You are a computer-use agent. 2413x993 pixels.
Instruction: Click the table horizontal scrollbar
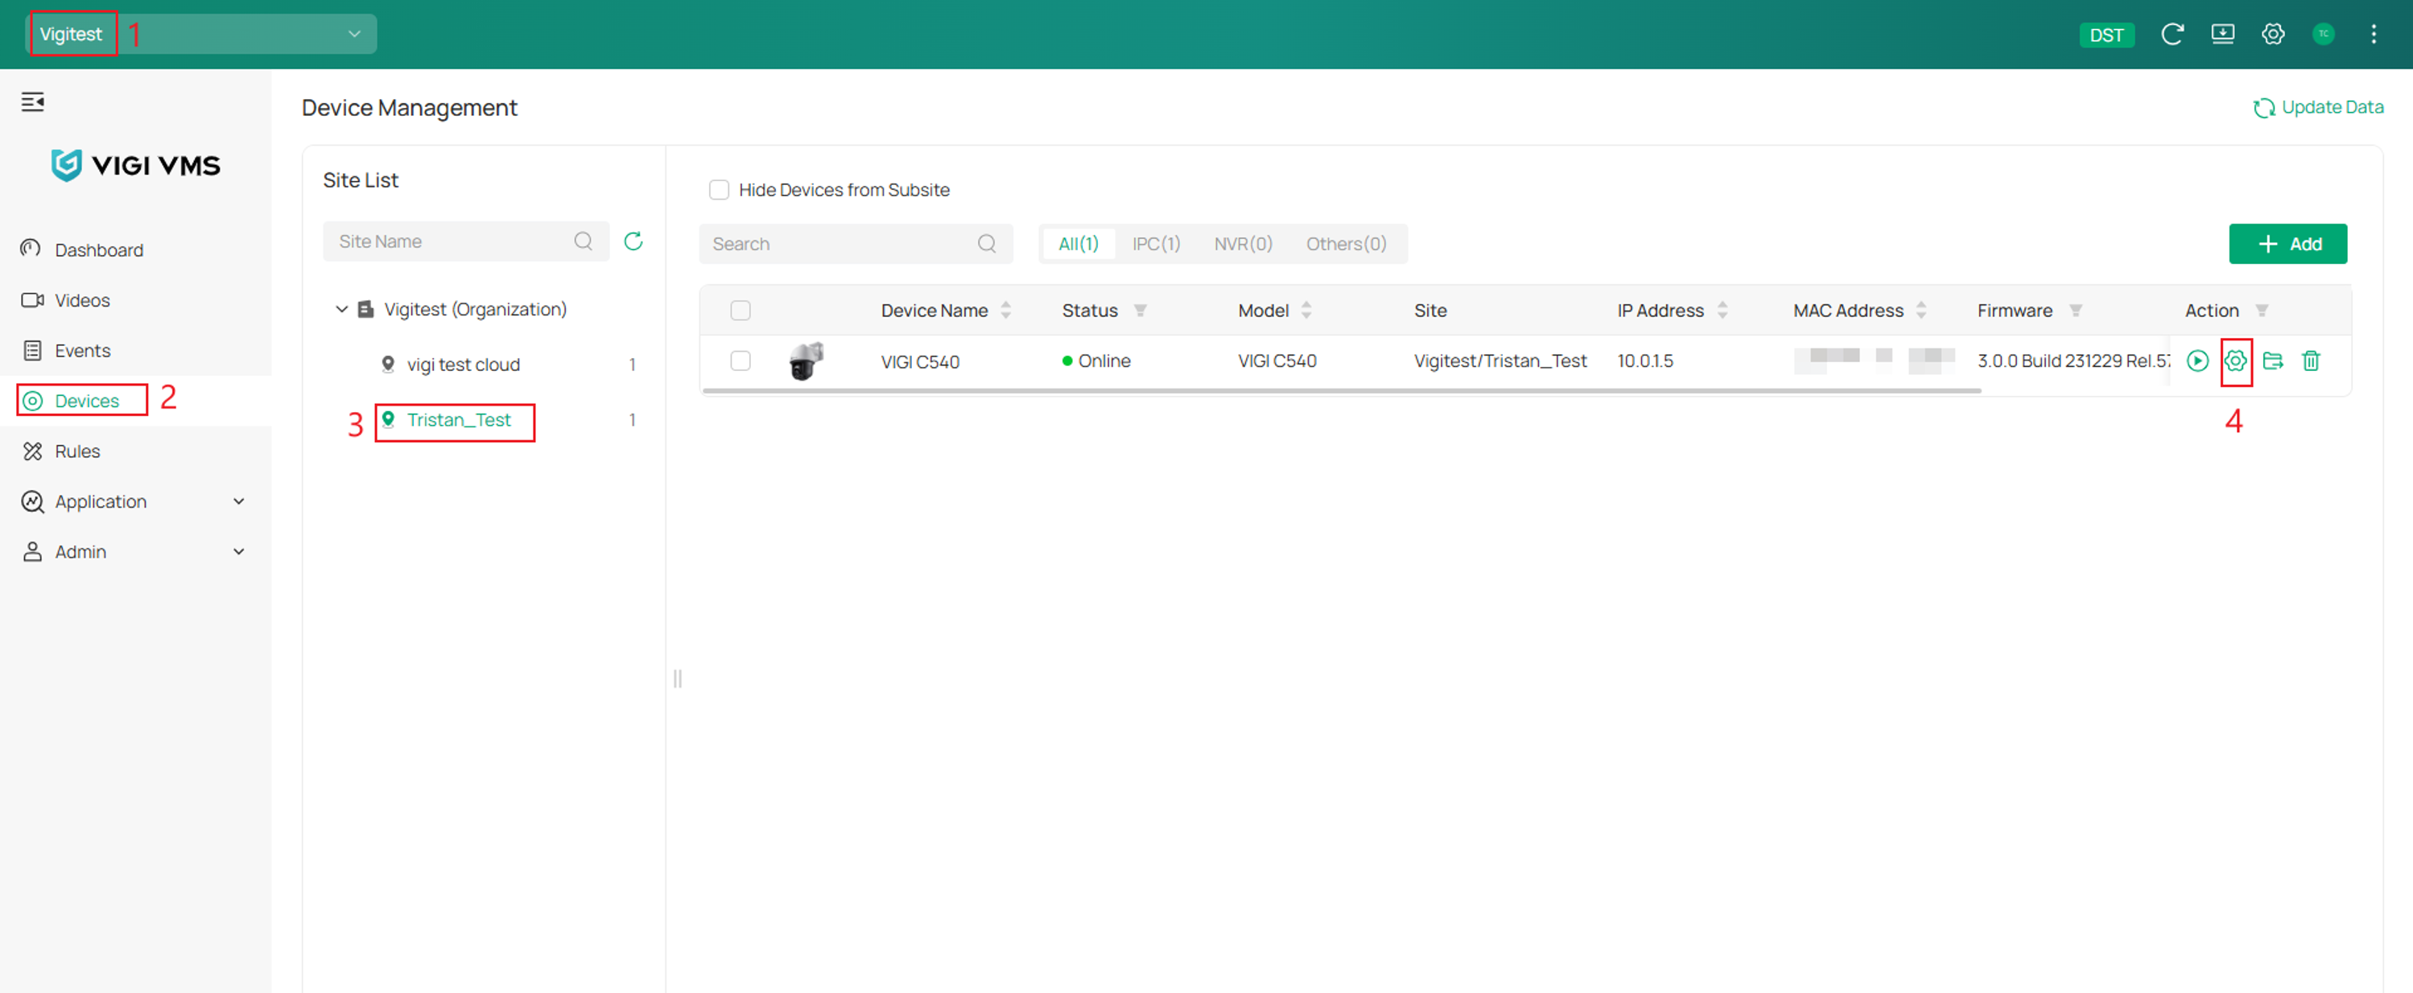point(1342,390)
